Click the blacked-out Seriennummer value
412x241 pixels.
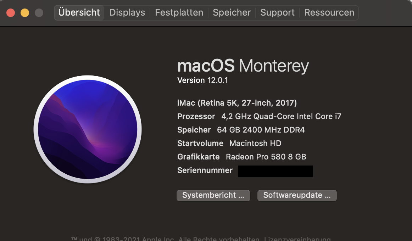(x=275, y=171)
